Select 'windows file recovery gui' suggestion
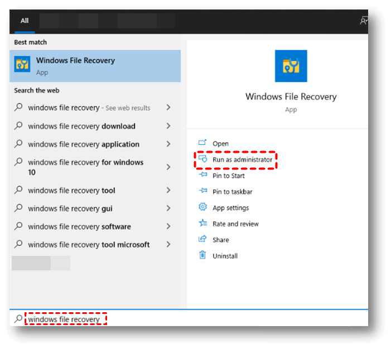The image size is (391, 349). click(x=70, y=209)
